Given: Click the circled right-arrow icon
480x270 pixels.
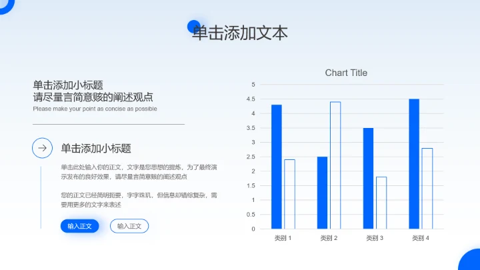Looking at the screenshot, I should (x=43, y=148).
